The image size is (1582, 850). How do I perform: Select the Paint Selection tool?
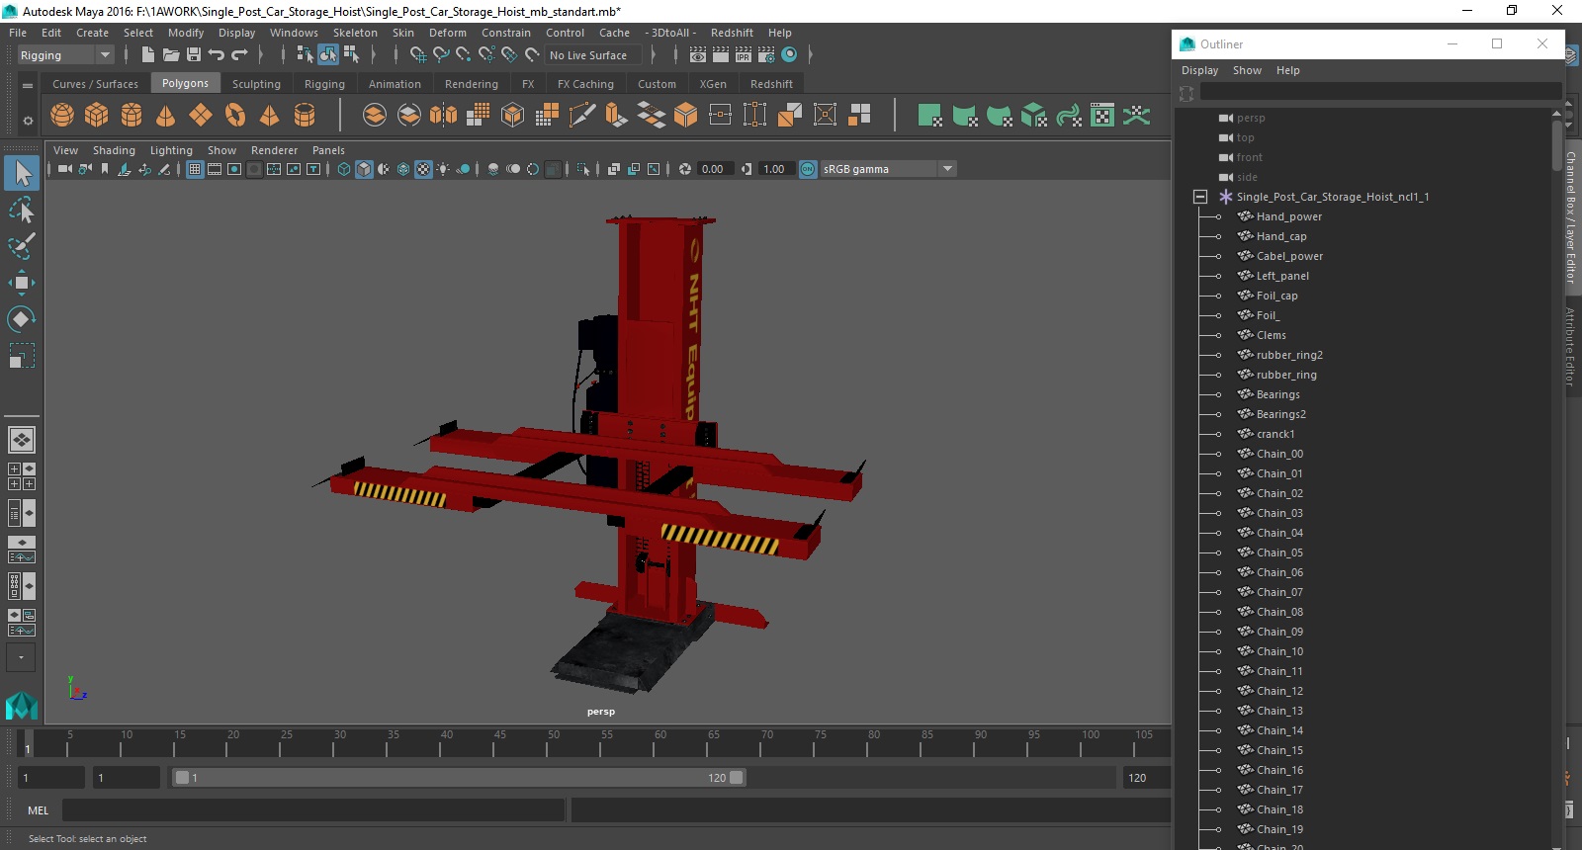pyautogui.click(x=22, y=246)
